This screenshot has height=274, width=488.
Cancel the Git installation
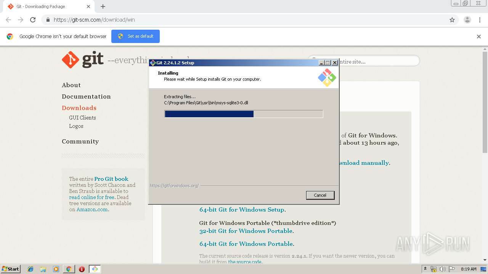(320, 195)
